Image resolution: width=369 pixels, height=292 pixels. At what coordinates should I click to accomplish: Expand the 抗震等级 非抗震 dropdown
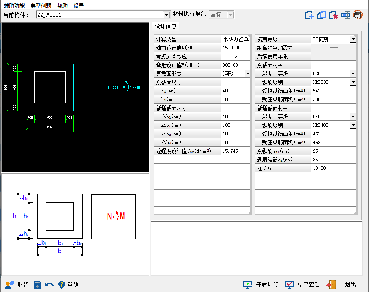pos(353,39)
